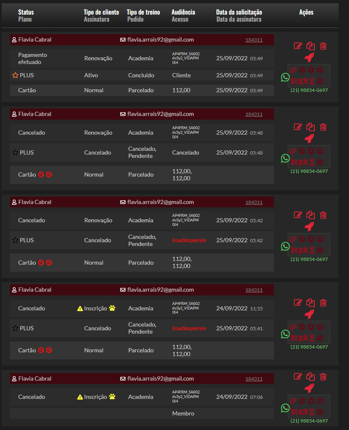Screen dimensions: 349x430
Task: Click the red Inadimplente status in the 05:42 record
Action: click(x=189, y=240)
